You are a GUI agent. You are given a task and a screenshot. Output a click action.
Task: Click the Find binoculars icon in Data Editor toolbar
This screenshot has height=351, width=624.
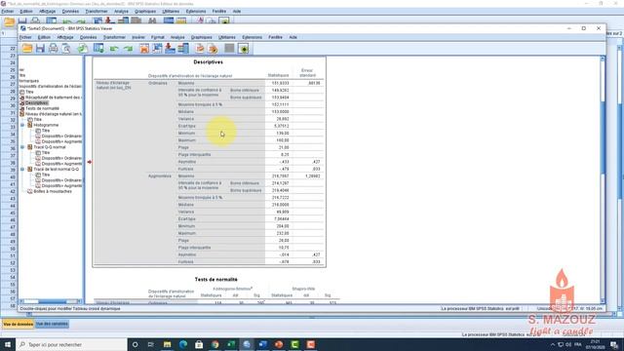(x=152, y=21)
